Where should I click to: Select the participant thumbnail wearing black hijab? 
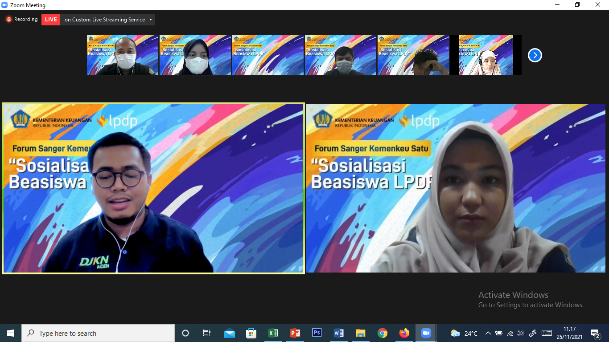pos(195,55)
